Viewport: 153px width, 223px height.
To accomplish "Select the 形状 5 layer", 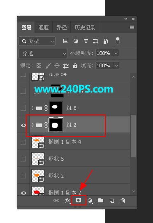I will point(80,159).
